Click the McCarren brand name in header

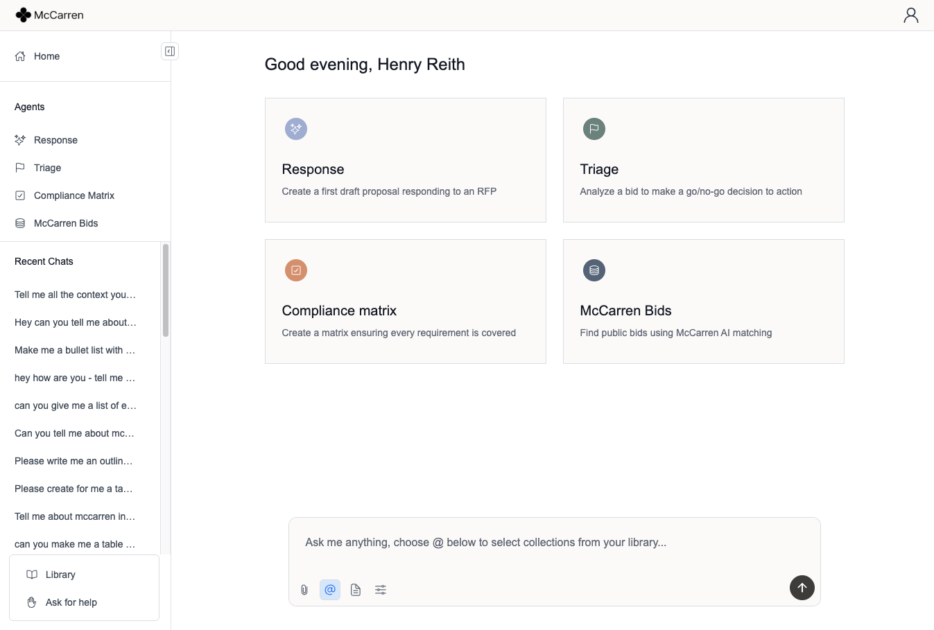(59, 15)
